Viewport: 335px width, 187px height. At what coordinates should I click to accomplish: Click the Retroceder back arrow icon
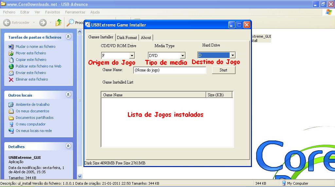tap(7, 23)
